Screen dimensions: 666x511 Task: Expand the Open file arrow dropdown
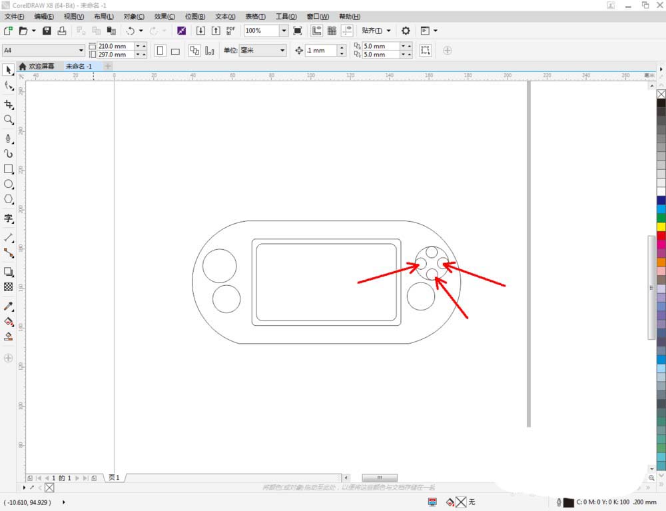point(33,31)
